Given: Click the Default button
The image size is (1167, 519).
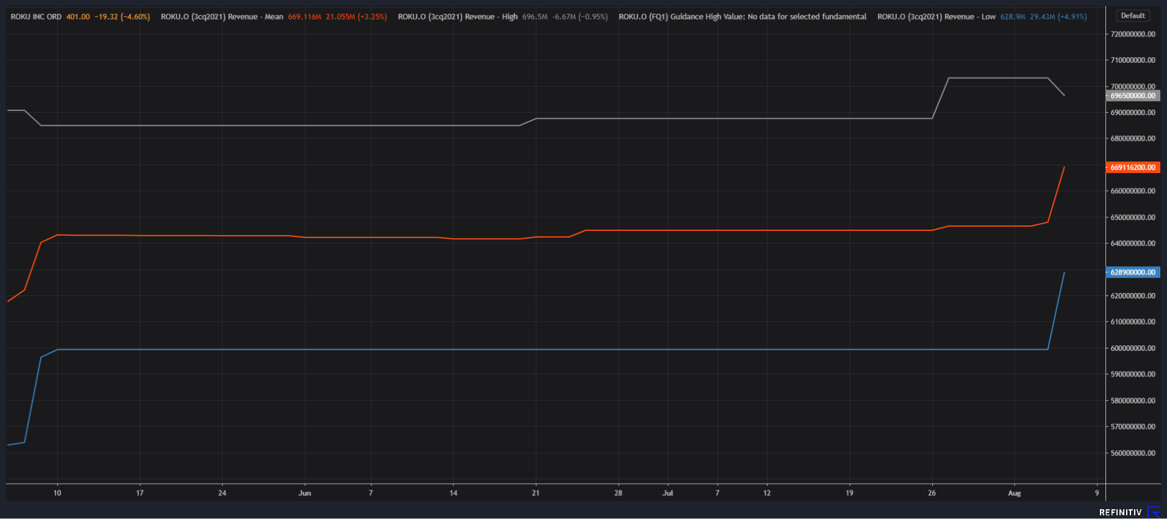Looking at the screenshot, I should point(1133,16).
